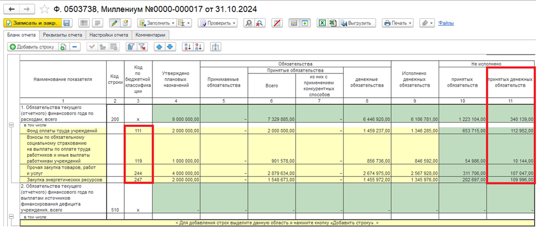Click the grayed checkmark icon
538x229 pixels.
[x=92, y=47]
